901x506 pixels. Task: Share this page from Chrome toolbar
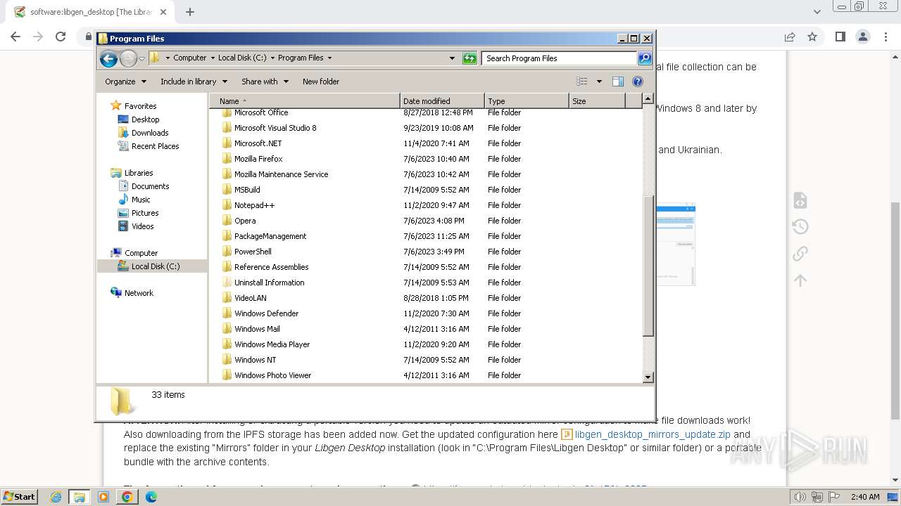(x=790, y=37)
